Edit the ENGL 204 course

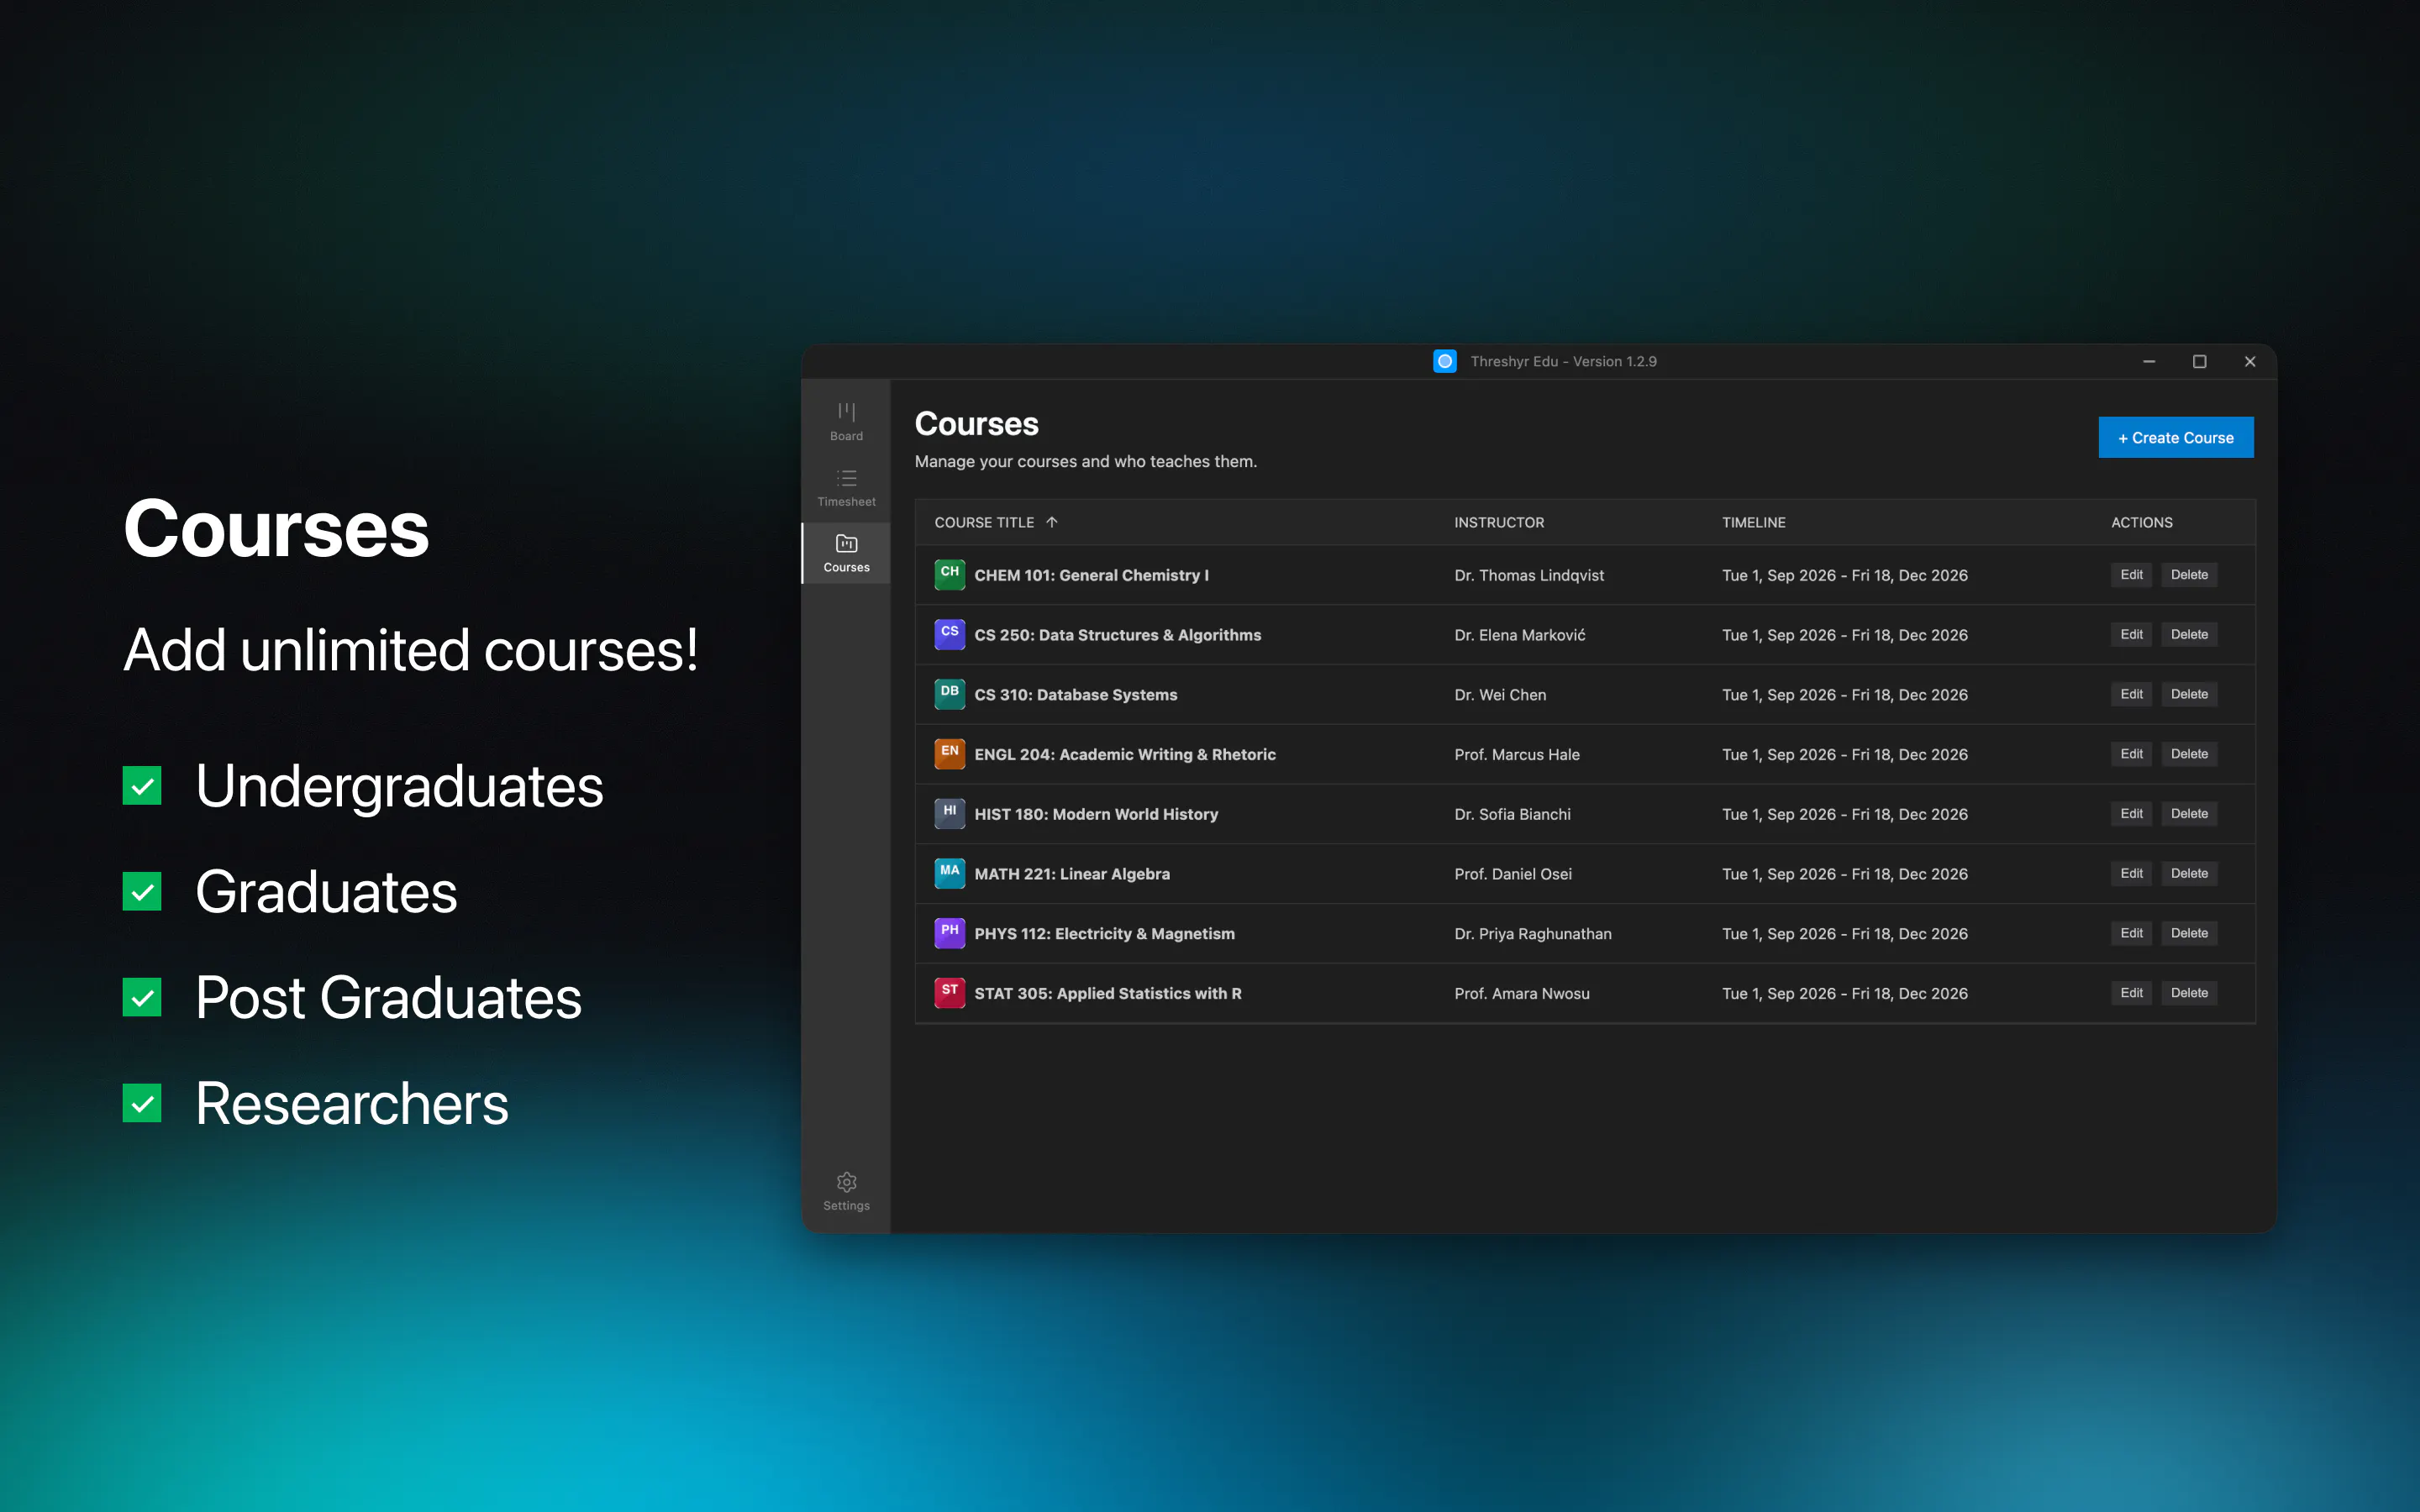2131,754
